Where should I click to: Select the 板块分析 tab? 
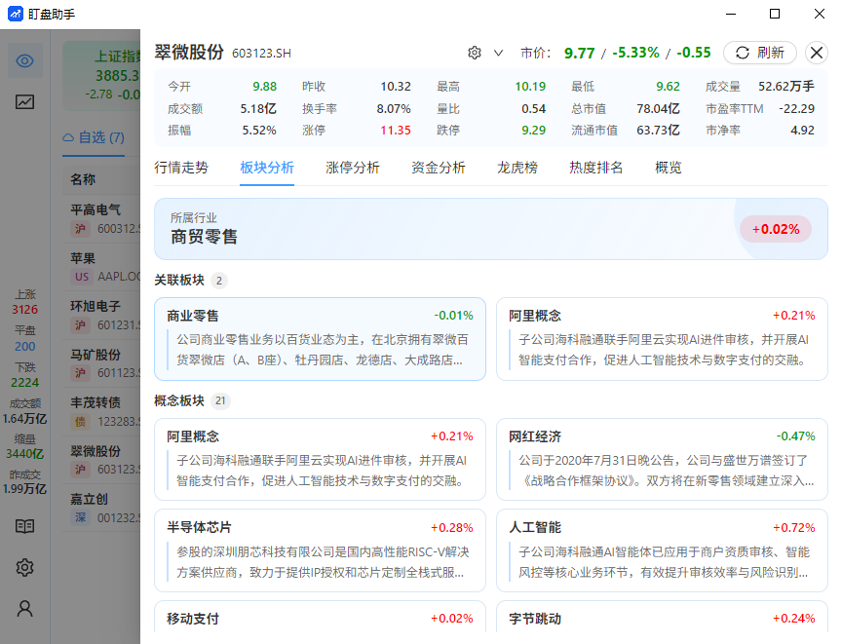267,168
